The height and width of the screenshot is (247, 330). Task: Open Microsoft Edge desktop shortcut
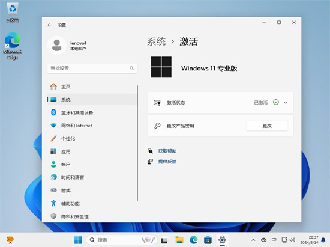[13, 46]
